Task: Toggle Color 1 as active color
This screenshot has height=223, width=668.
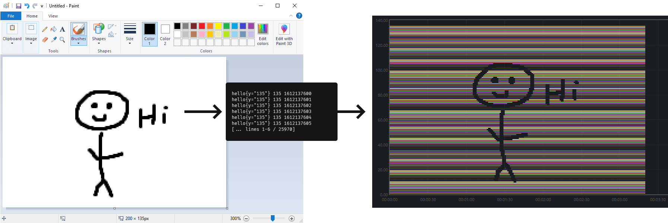Action: 150,34
